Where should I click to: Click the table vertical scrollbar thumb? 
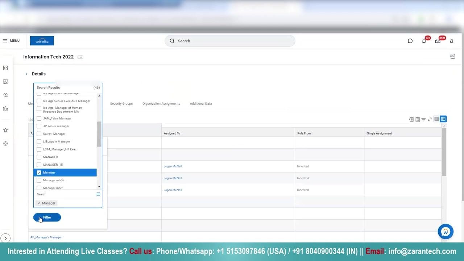pyautogui.click(x=444, y=152)
